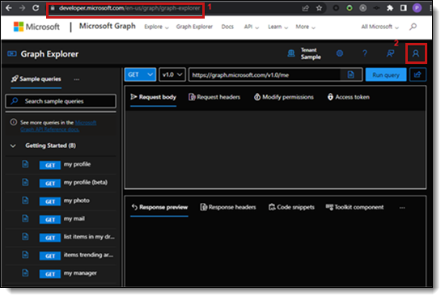445x300 pixels.
Task: Switch to the Toolkit component tab
Action: point(354,207)
